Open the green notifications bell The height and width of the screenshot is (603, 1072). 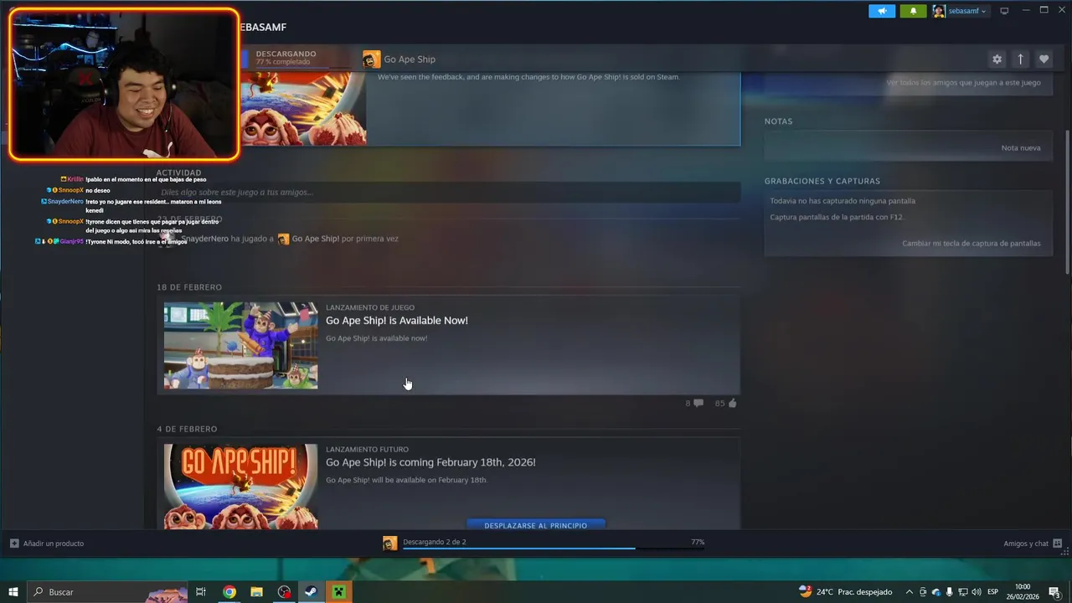(x=913, y=11)
